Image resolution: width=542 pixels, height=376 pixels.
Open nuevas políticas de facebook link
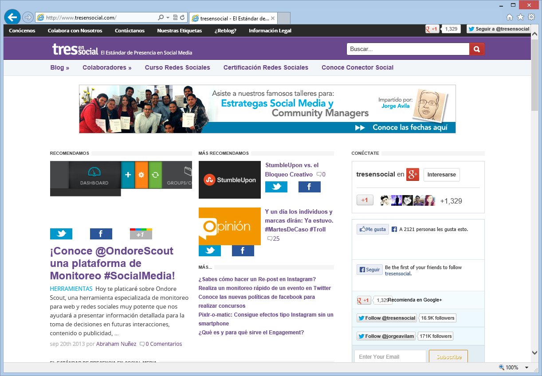[x=257, y=301]
